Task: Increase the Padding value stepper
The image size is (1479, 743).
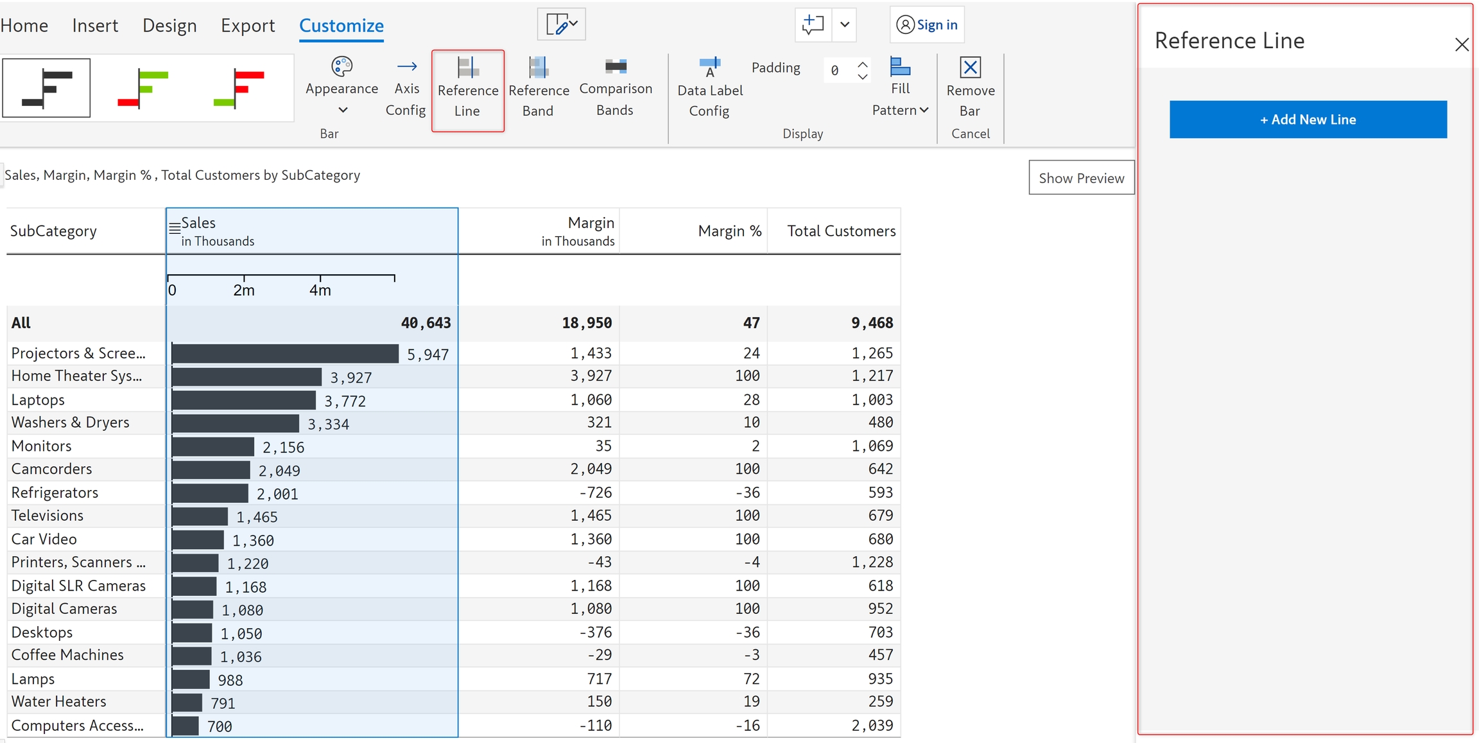Action: 863,64
